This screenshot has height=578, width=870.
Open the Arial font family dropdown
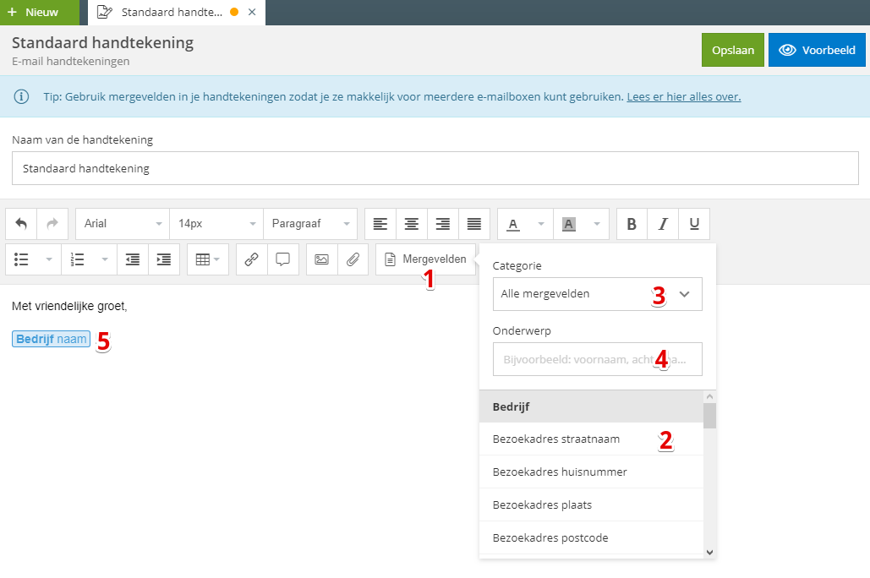pyautogui.click(x=123, y=224)
